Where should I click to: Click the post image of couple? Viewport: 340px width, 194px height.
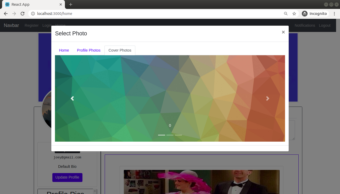click(x=202, y=182)
